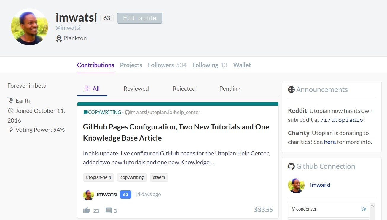Image resolution: width=387 pixels, height=220 pixels.
Task: Select the condenser repository entry
Action: pos(329,210)
